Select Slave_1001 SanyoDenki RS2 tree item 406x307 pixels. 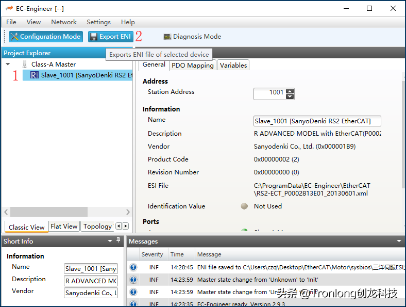point(78,75)
